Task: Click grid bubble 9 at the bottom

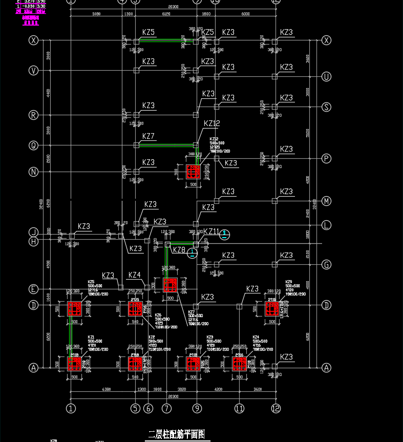Action: pyautogui.click(x=197, y=409)
